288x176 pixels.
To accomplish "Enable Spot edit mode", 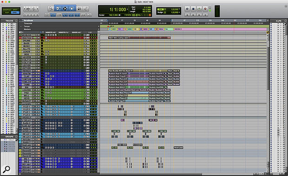I will 15,10.
